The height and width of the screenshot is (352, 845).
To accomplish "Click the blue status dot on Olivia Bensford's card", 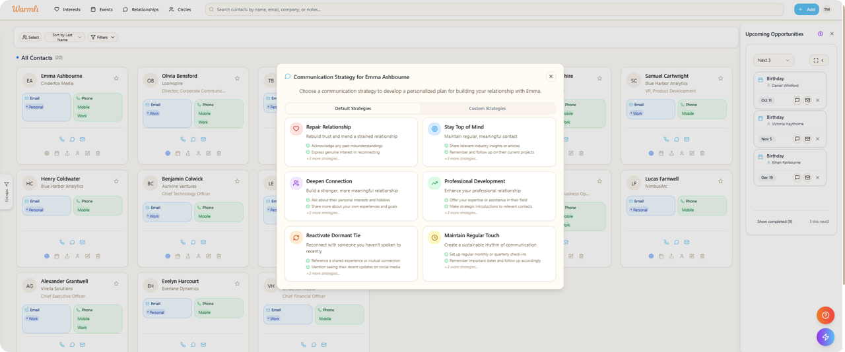I will pos(168,154).
